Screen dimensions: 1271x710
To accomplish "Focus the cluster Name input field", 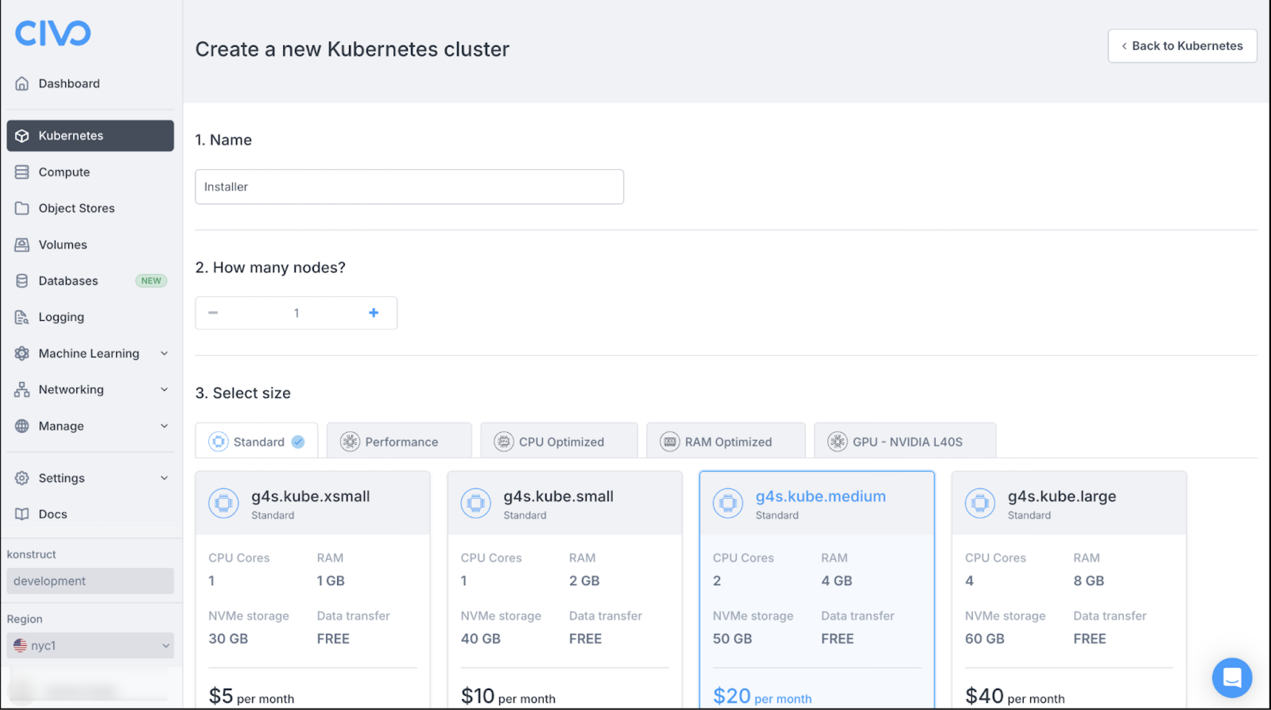I will 409,187.
